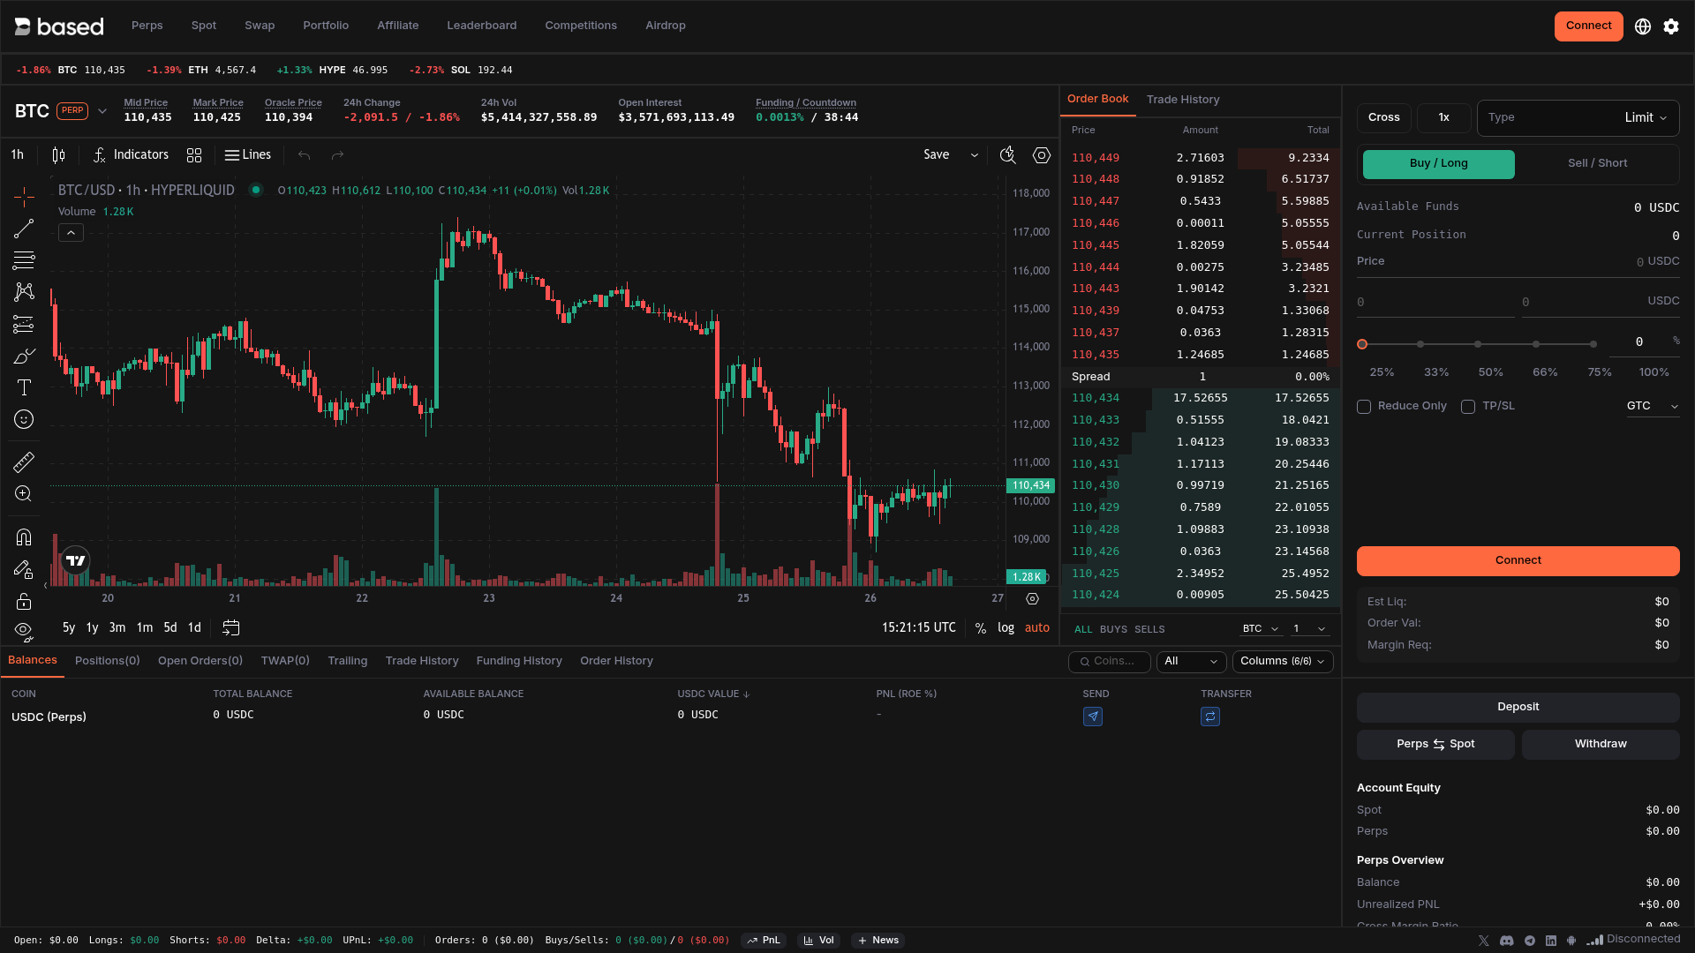Enable the TP/SL checkbox
This screenshot has width=1695, height=953.
pos(1468,407)
